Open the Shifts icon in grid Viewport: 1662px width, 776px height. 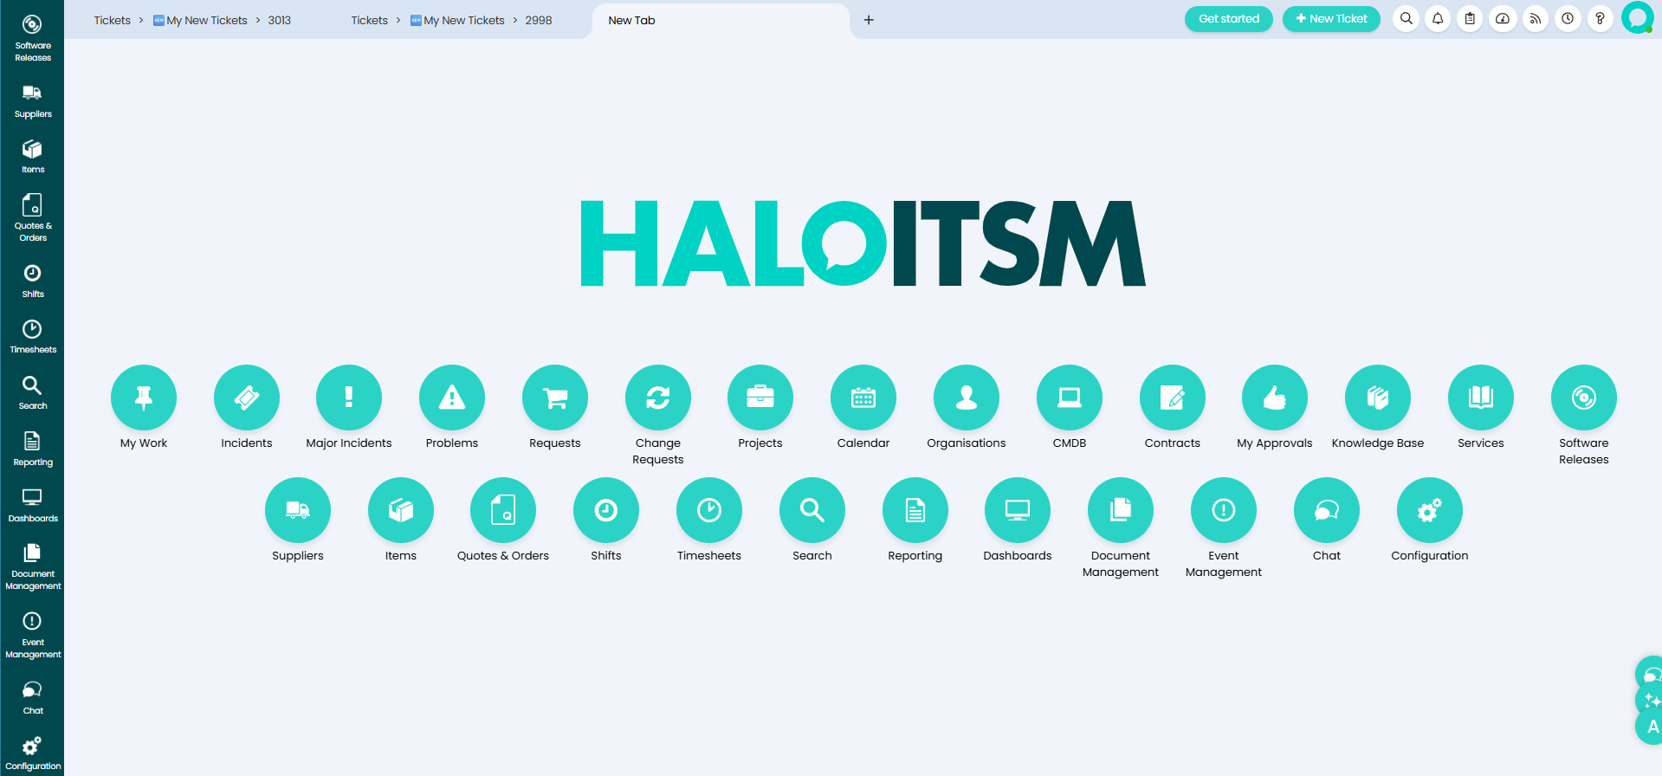pyautogui.click(x=606, y=510)
